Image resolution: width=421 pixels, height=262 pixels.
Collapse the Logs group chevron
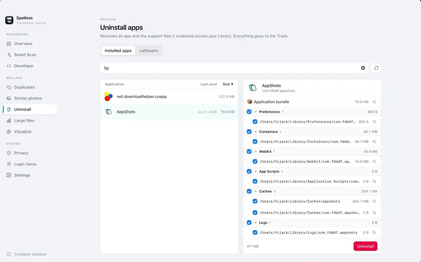(x=256, y=223)
